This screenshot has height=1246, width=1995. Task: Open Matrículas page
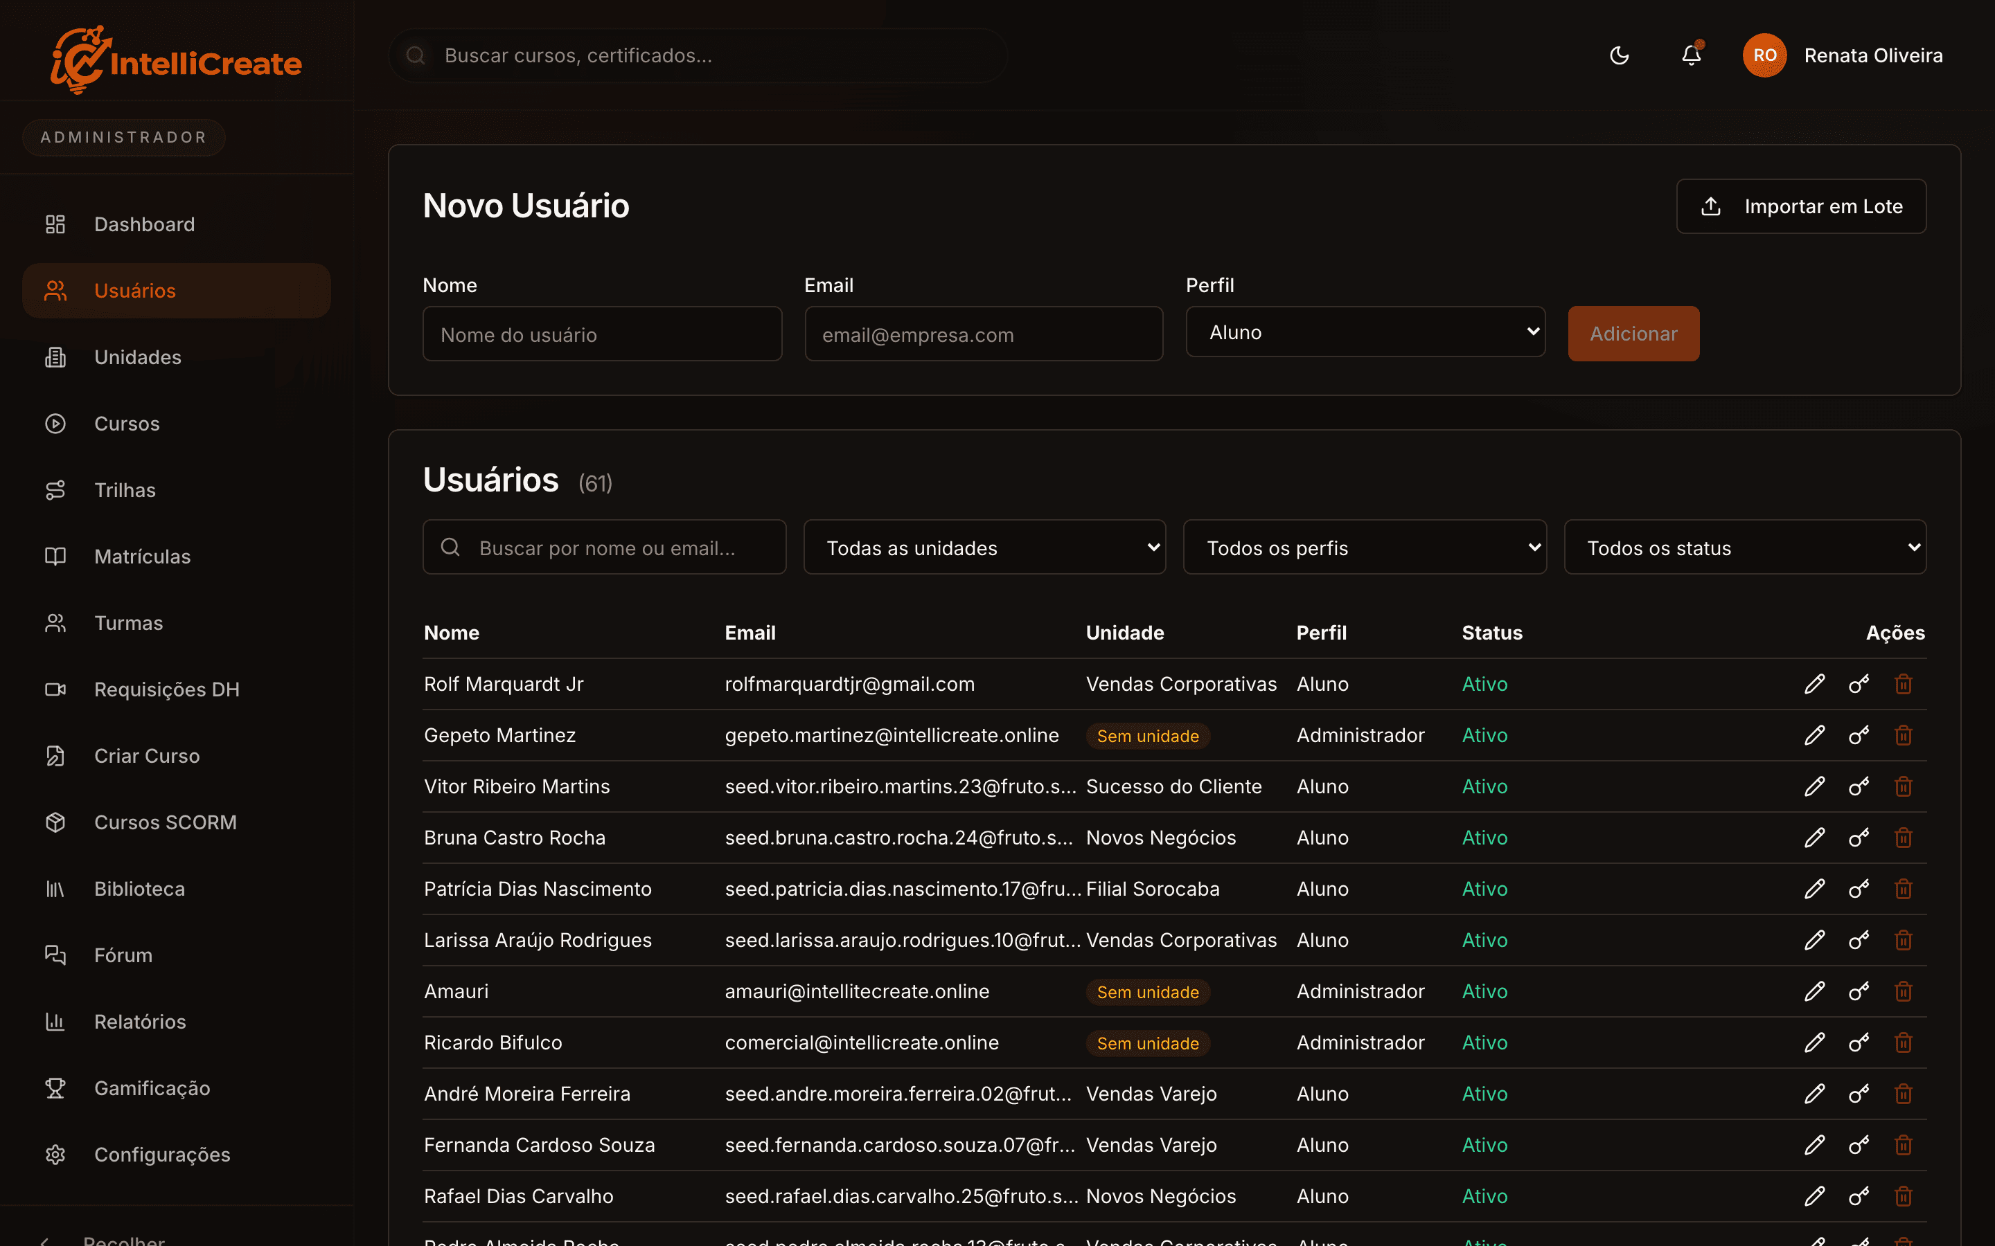click(x=177, y=557)
